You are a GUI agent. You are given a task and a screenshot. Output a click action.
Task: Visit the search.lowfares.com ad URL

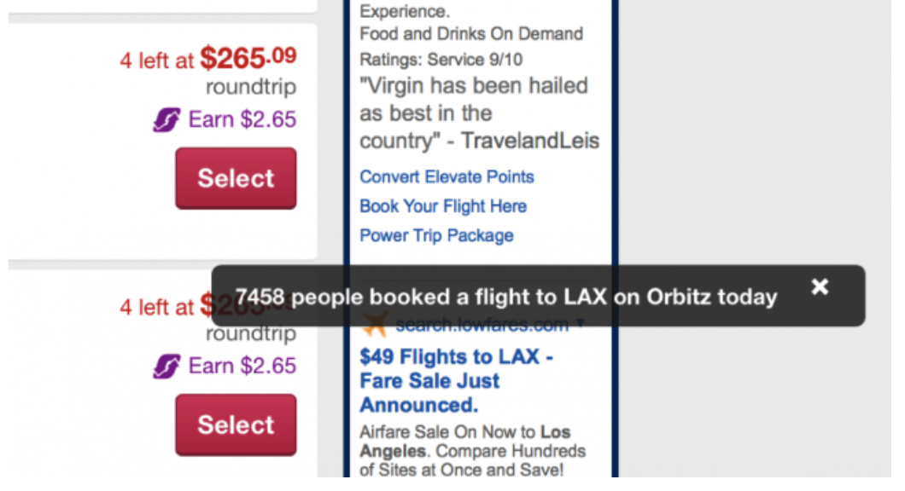pos(482,326)
